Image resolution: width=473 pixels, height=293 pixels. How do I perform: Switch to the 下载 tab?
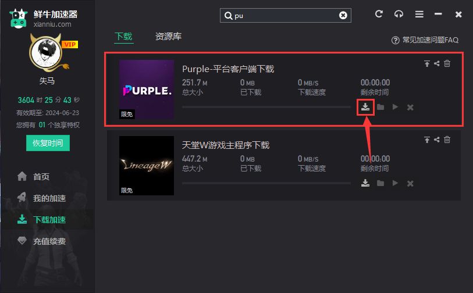tap(124, 37)
